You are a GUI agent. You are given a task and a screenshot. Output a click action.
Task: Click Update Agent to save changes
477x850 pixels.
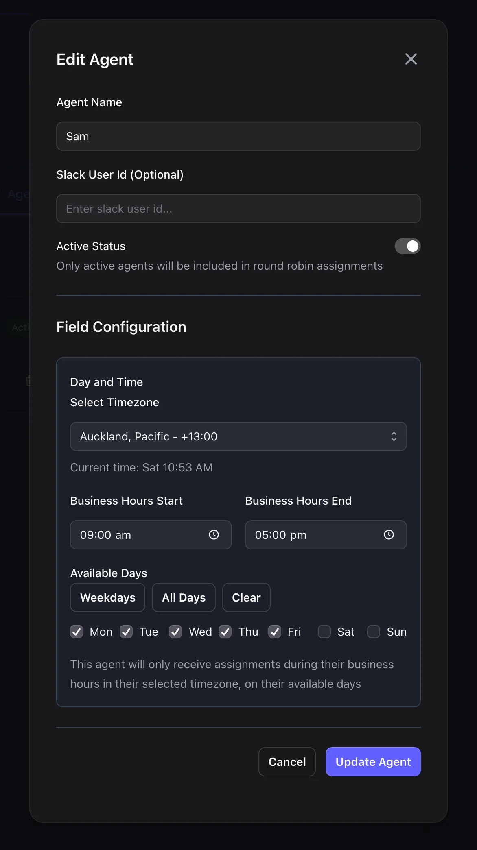tap(372, 761)
